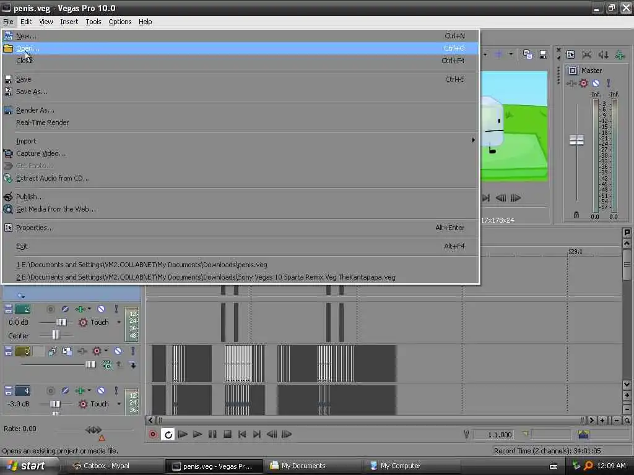Click the Record button in transport bar
This screenshot has width=634, height=475.
(x=153, y=435)
